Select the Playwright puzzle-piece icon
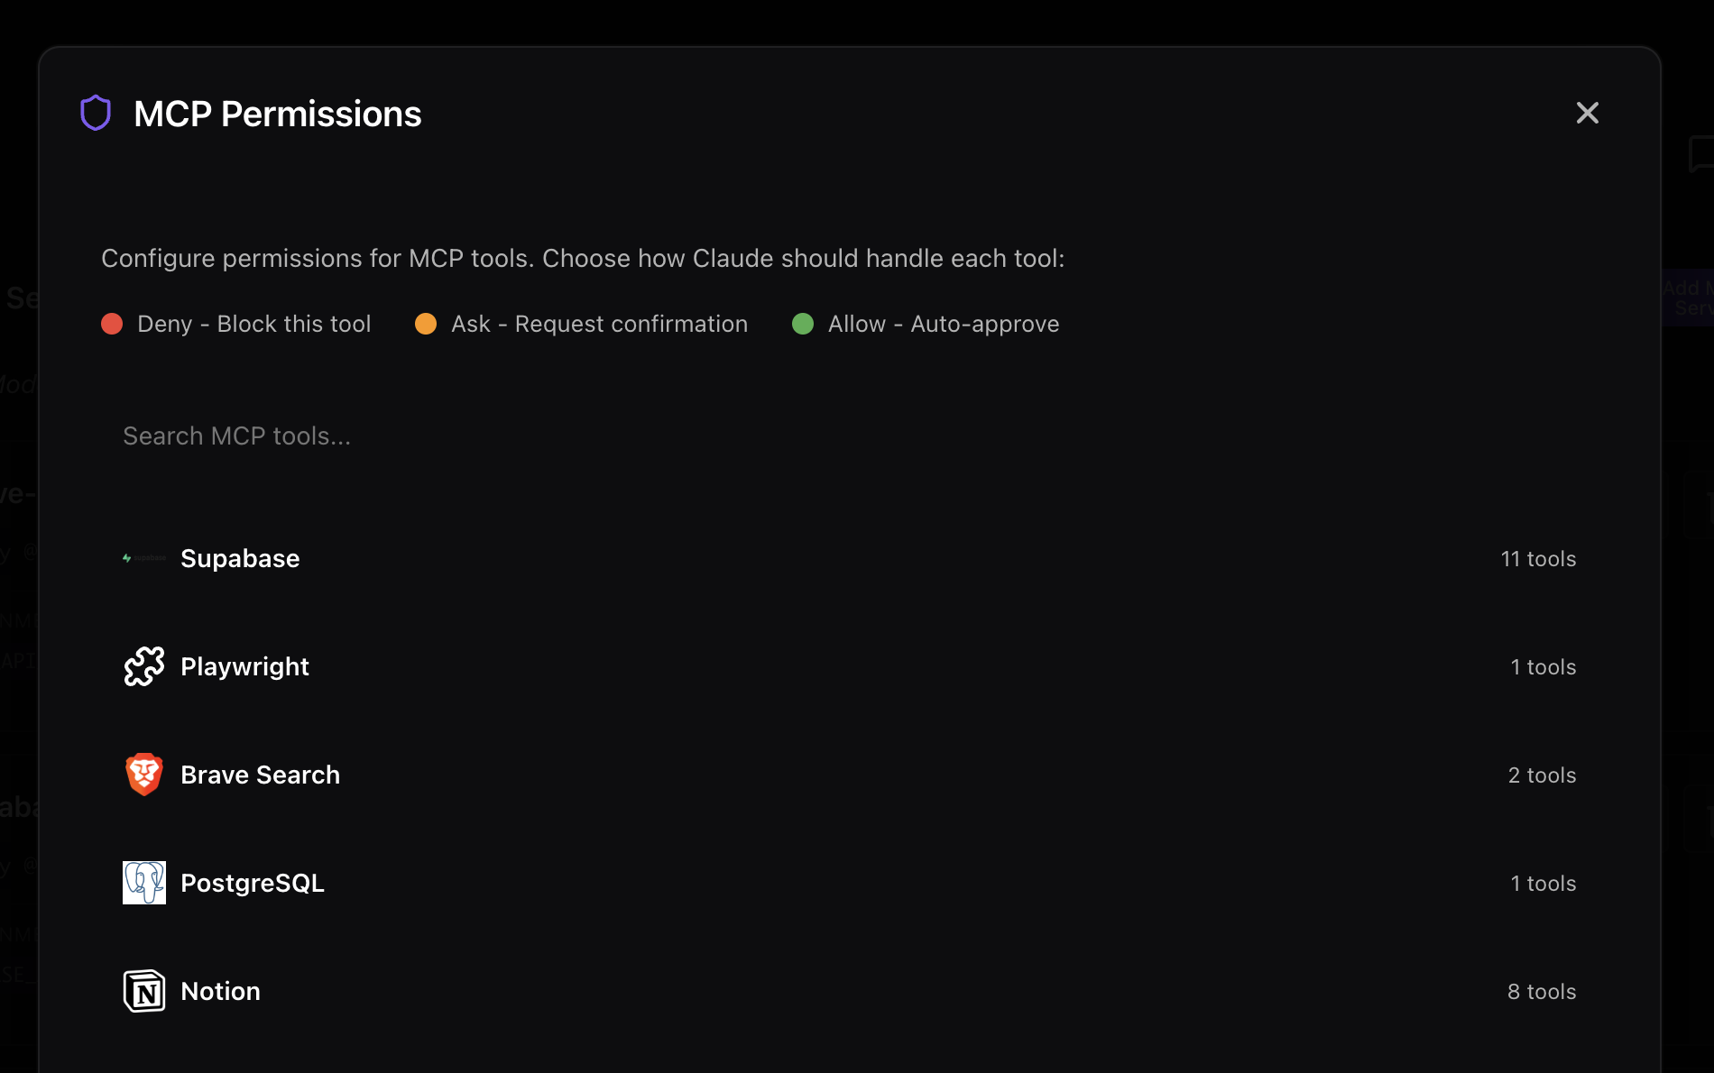Image resolution: width=1714 pixels, height=1073 pixels. [143, 666]
